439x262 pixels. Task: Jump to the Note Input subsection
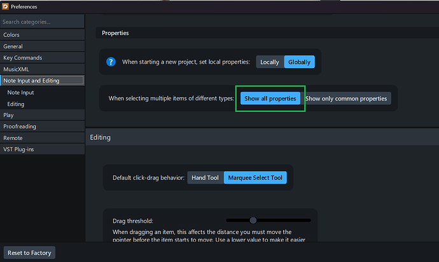click(21, 92)
